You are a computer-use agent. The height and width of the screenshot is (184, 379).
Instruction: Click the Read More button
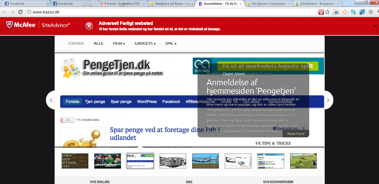(x=296, y=134)
